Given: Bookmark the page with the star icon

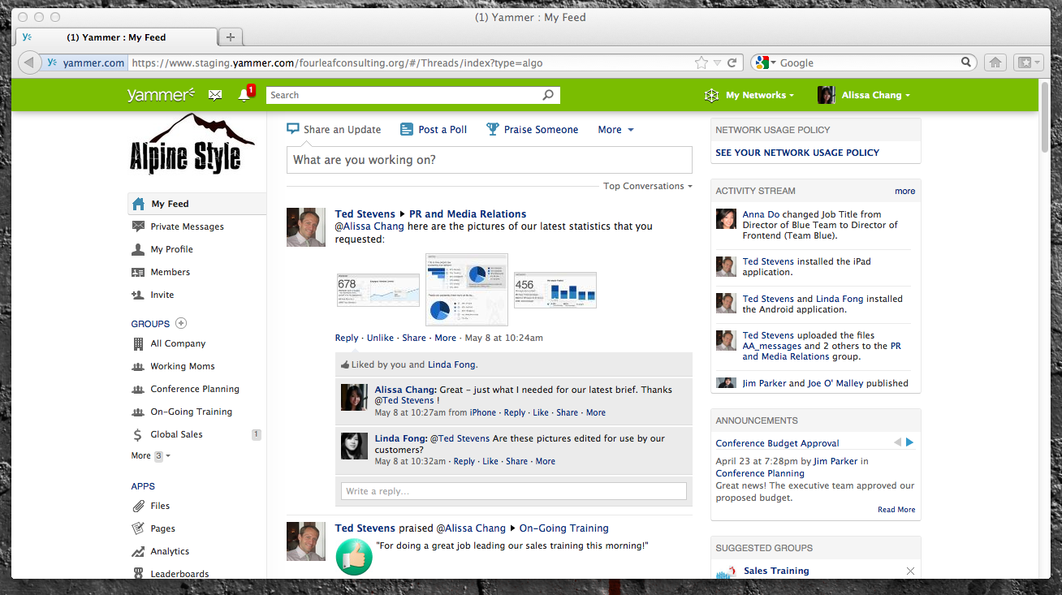Looking at the screenshot, I should pyautogui.click(x=702, y=63).
